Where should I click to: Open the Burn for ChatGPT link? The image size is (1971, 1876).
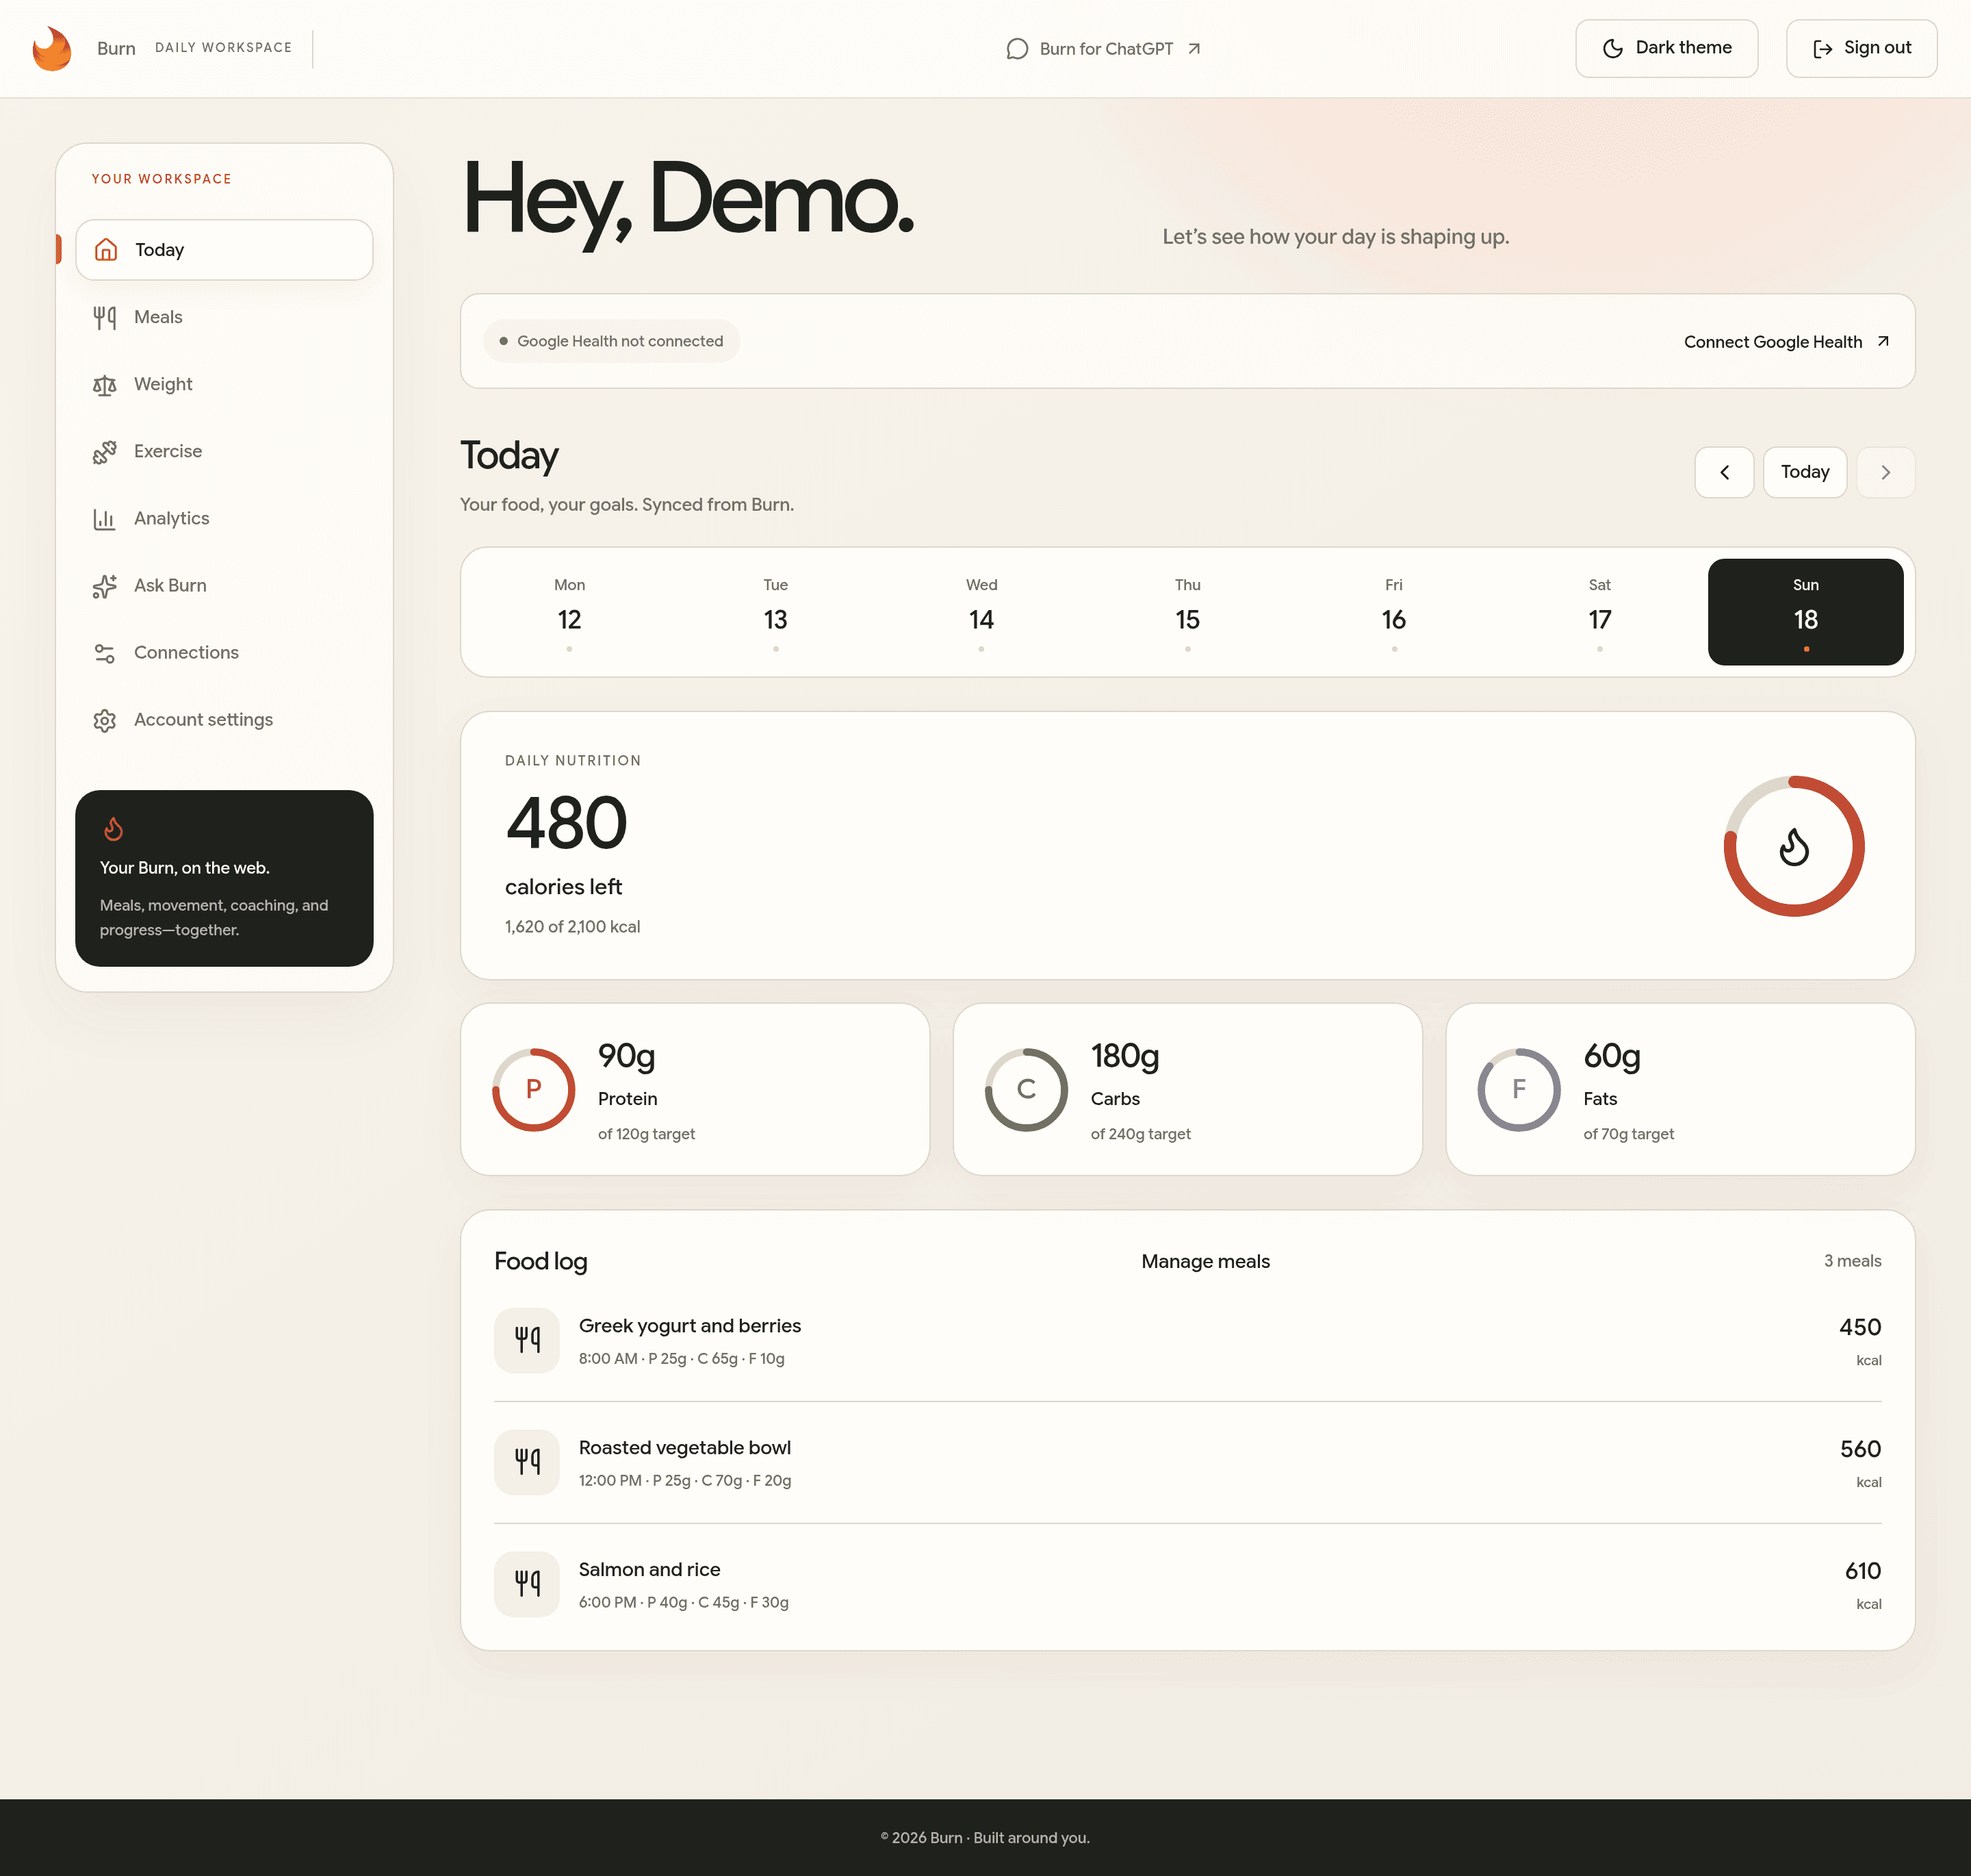1103,49
